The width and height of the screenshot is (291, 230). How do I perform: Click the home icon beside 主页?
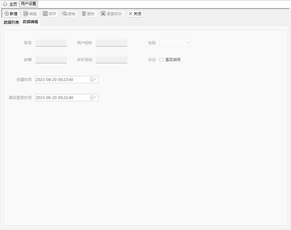tap(5, 4)
